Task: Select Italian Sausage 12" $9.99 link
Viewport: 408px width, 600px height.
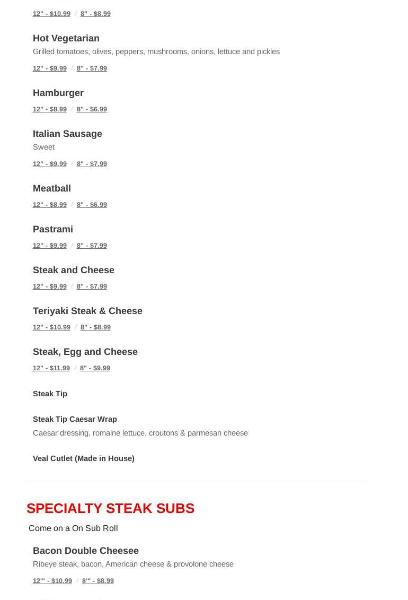Action: pos(50,164)
